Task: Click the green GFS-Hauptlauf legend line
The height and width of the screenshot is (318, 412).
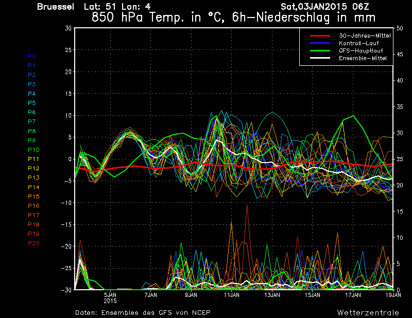Action: click(320, 50)
